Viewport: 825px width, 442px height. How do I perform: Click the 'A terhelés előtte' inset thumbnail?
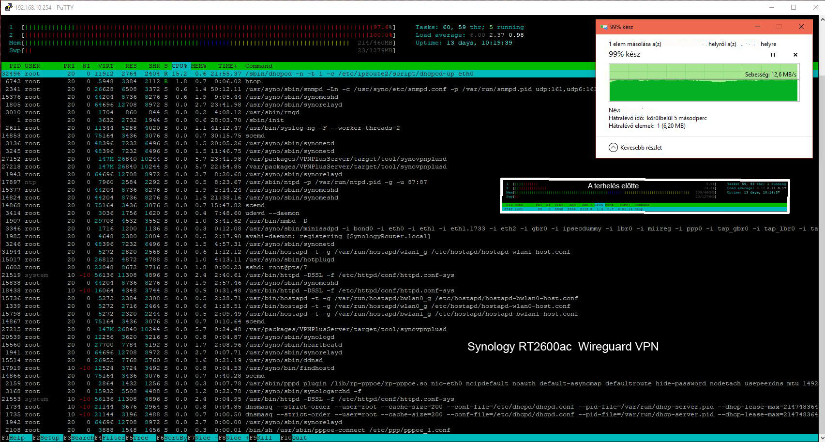click(645, 196)
